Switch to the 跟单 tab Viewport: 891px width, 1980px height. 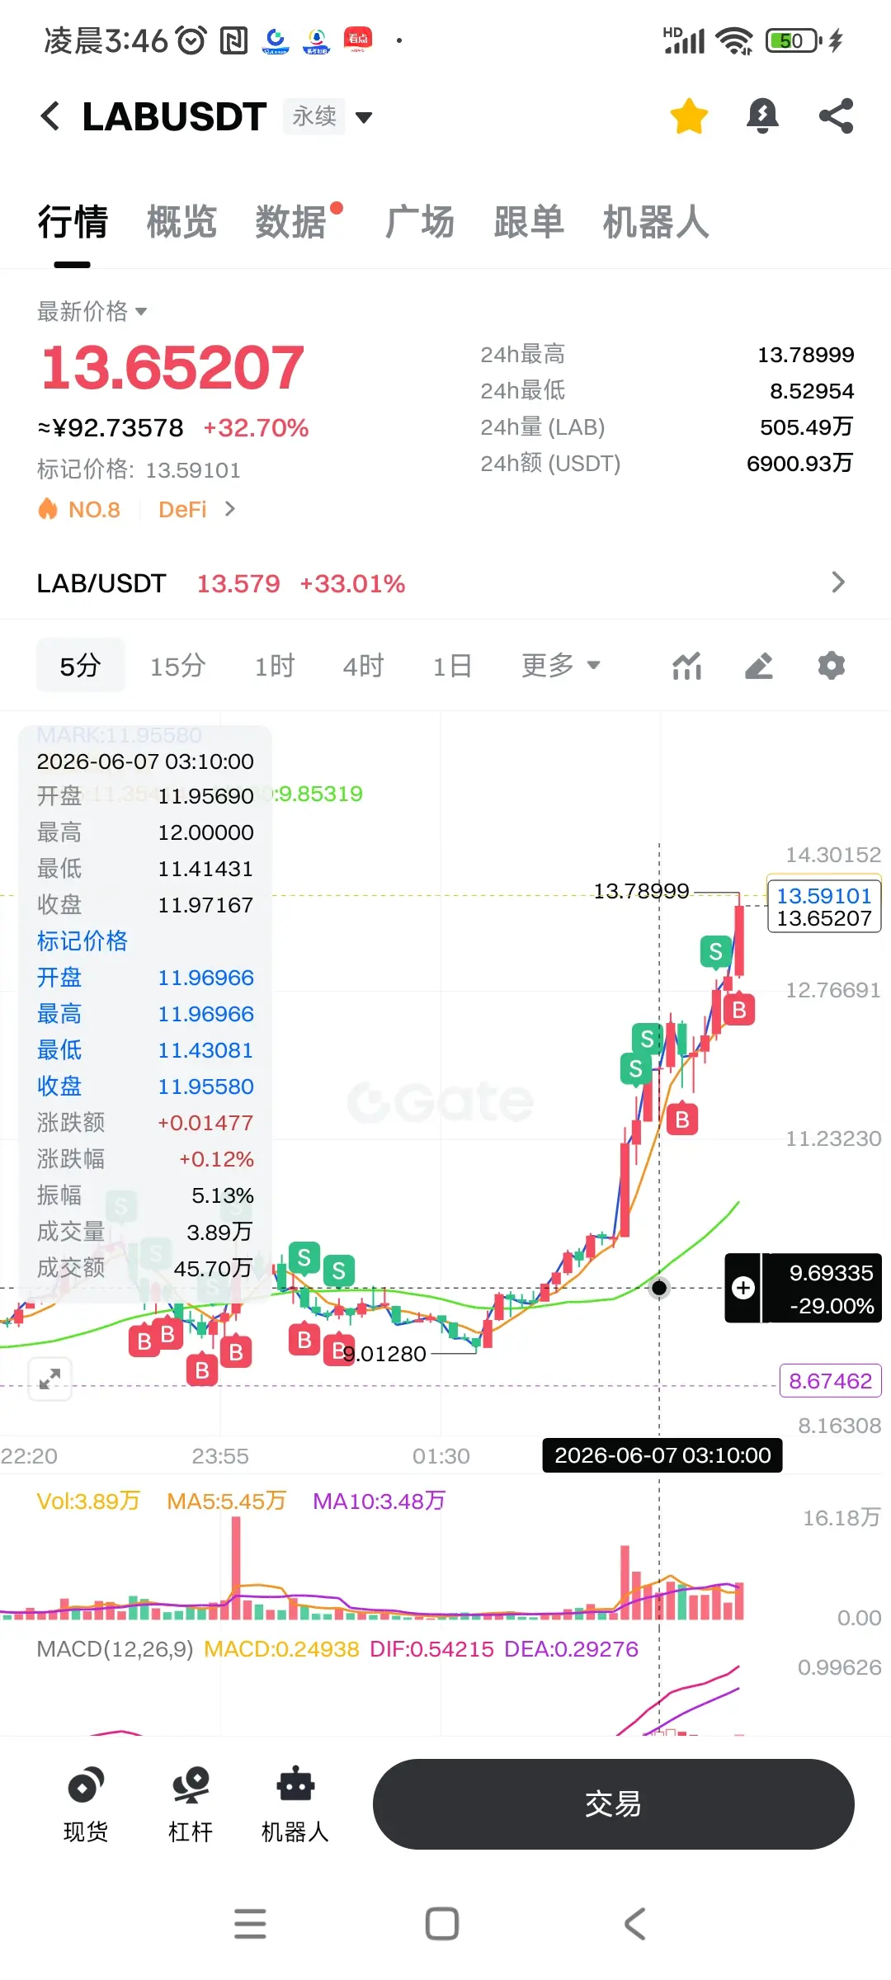(x=529, y=222)
